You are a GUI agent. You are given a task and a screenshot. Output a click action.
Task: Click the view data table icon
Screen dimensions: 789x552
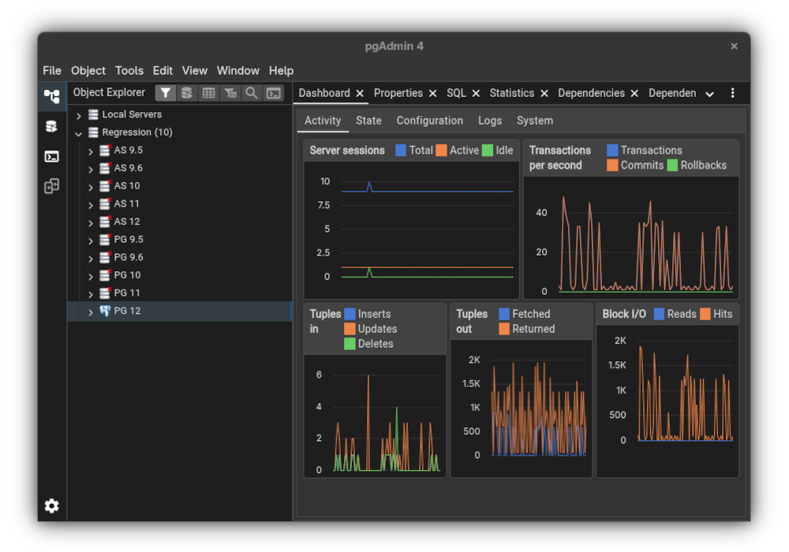pos(208,93)
